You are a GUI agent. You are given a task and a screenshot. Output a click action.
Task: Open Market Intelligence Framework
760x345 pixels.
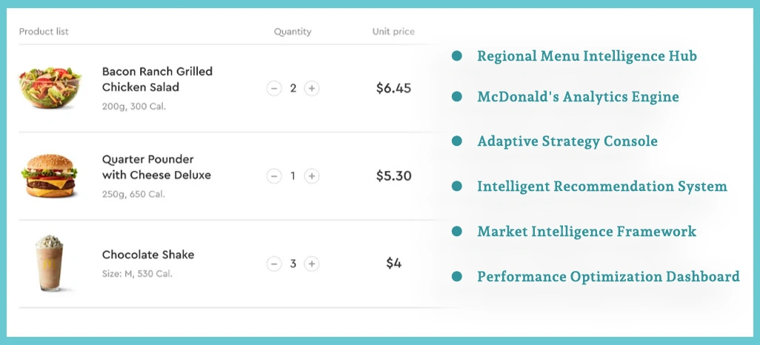(x=587, y=231)
